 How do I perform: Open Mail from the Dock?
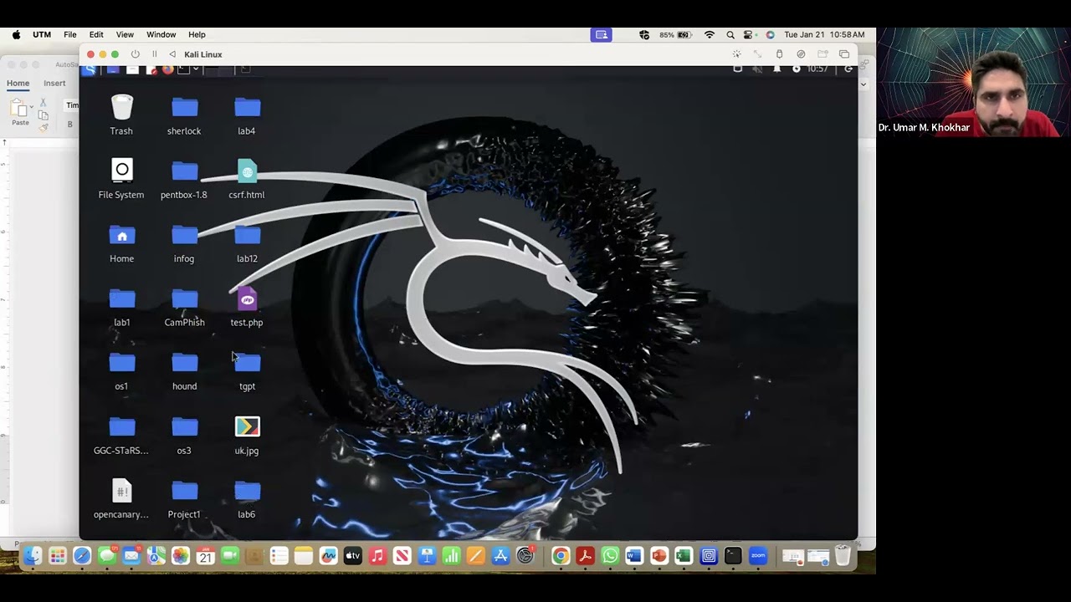131,556
